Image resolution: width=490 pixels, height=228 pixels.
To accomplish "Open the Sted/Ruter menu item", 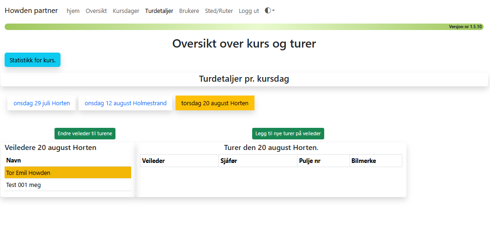I will click(x=219, y=11).
